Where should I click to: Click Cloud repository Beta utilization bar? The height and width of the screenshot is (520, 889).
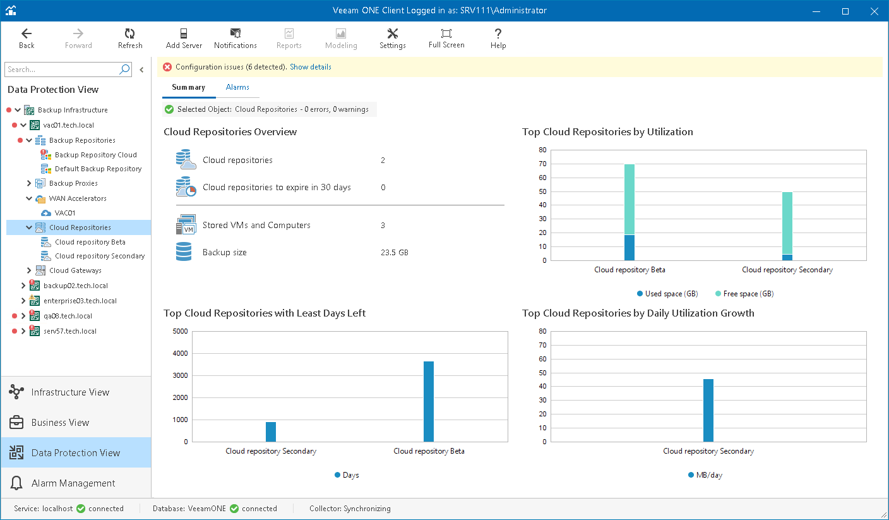629,212
